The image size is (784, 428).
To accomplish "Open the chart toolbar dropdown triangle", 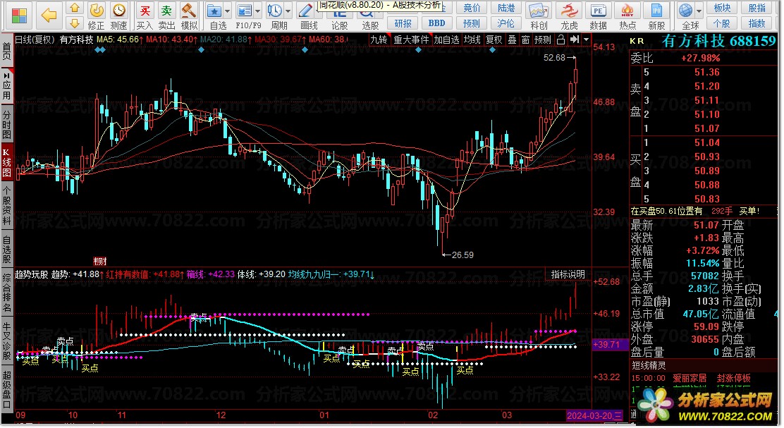I will 586,39.
